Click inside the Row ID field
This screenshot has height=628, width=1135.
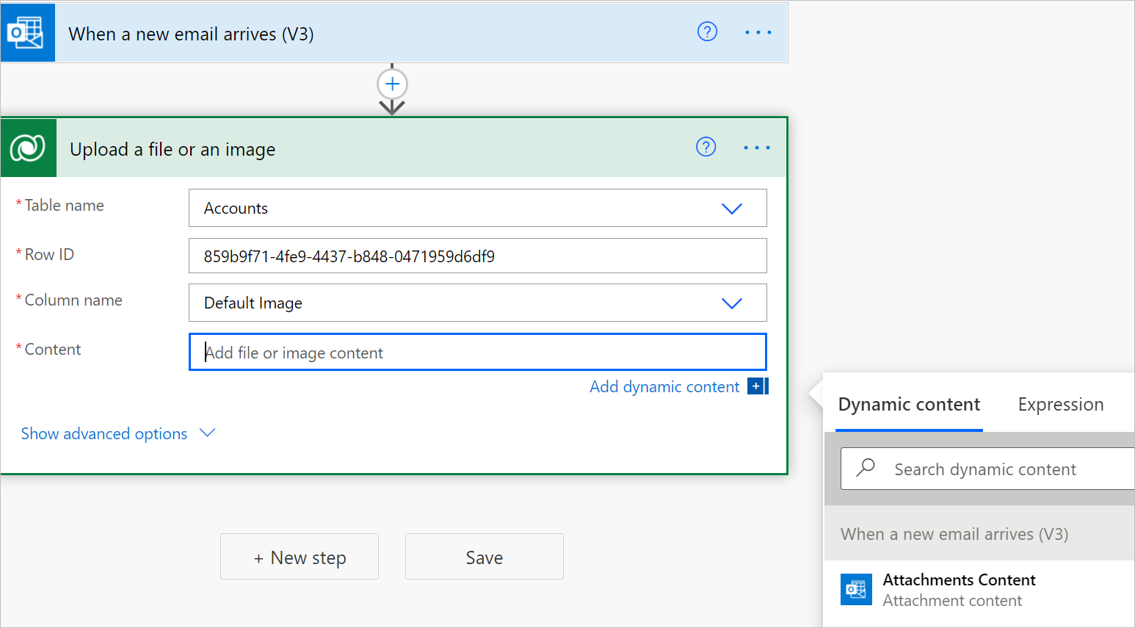point(477,255)
